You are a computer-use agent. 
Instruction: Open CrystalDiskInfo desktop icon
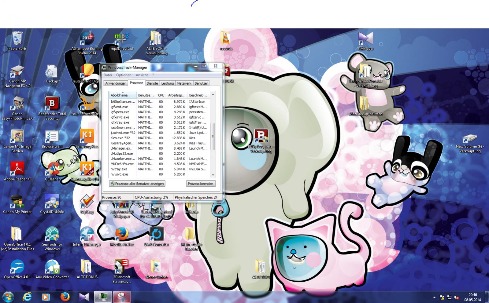[52, 204]
